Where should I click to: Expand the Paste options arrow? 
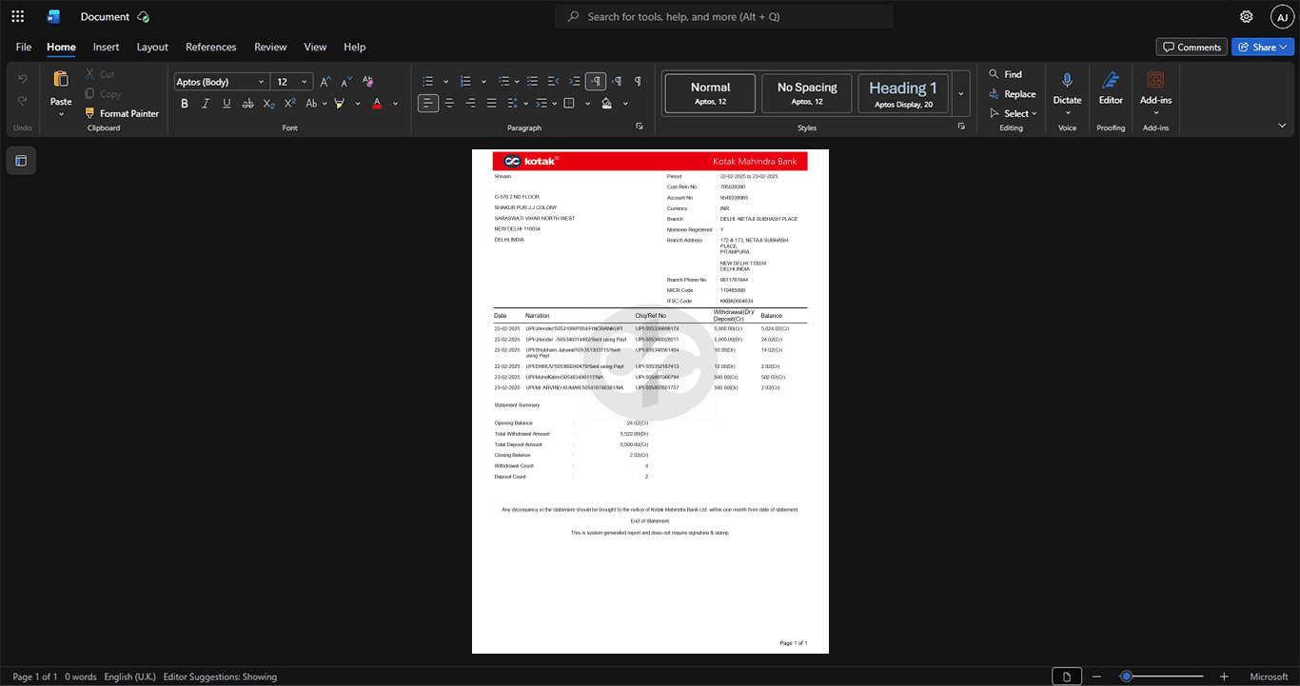pyautogui.click(x=61, y=114)
